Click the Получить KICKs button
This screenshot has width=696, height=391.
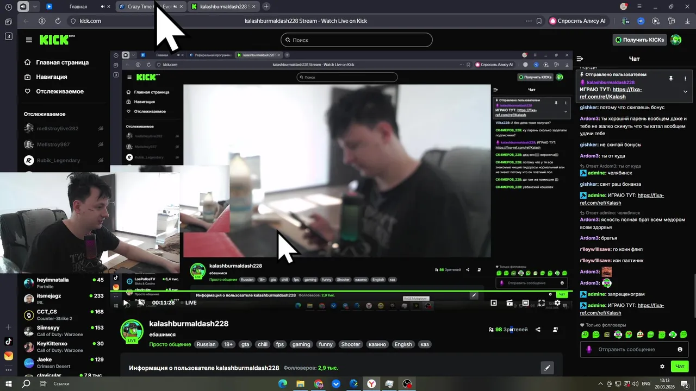click(639, 40)
